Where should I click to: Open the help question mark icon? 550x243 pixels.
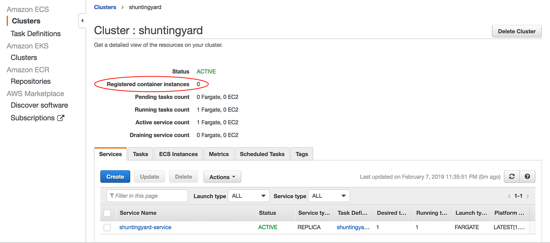click(x=527, y=177)
